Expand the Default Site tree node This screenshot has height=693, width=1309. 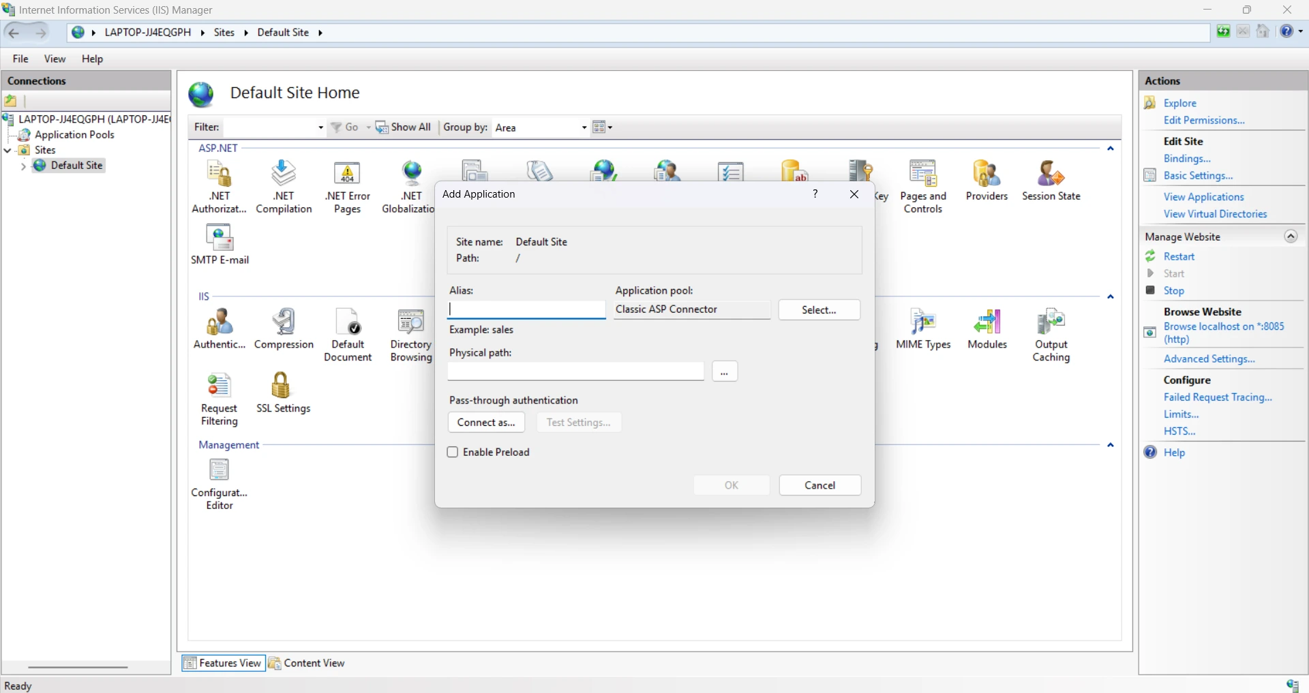pyautogui.click(x=23, y=166)
